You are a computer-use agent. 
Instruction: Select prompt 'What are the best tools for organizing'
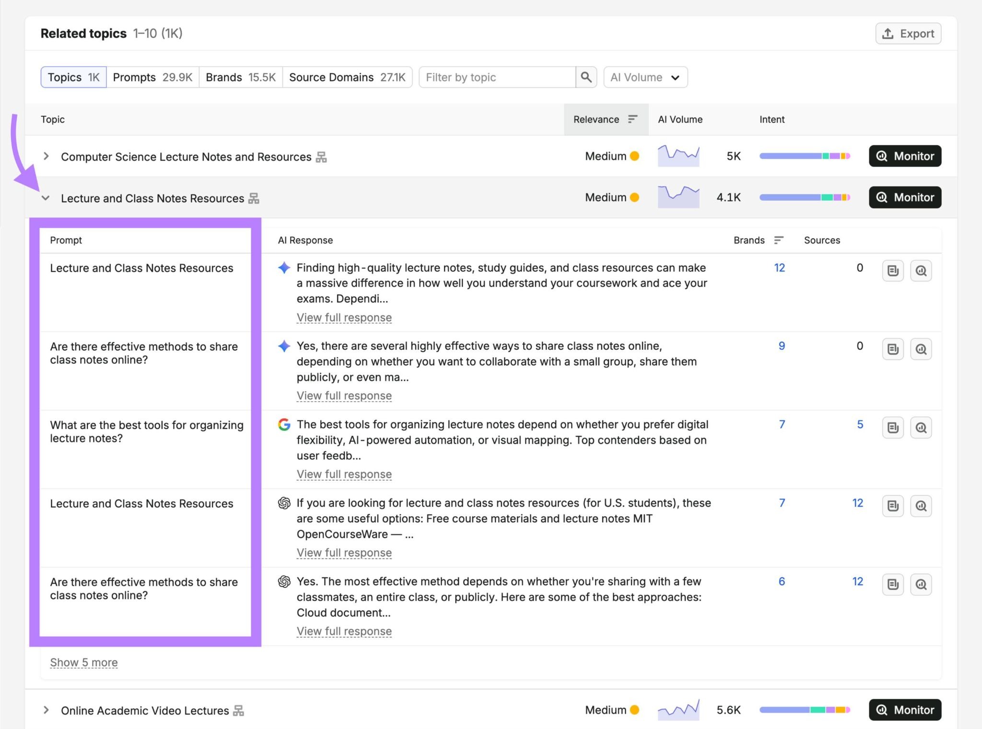147,432
